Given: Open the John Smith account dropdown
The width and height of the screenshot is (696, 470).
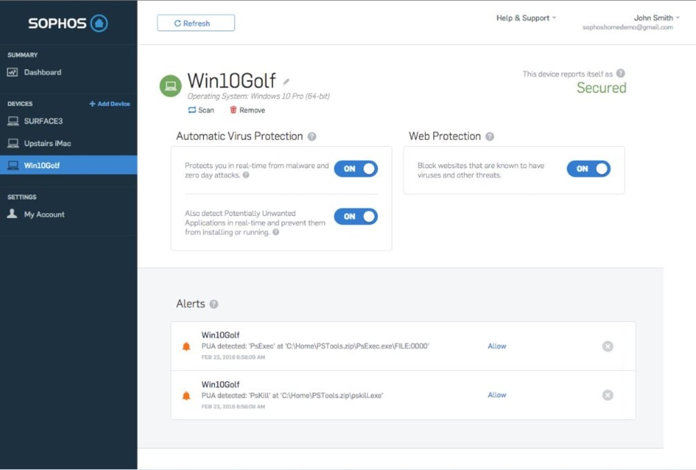Looking at the screenshot, I should click(656, 18).
